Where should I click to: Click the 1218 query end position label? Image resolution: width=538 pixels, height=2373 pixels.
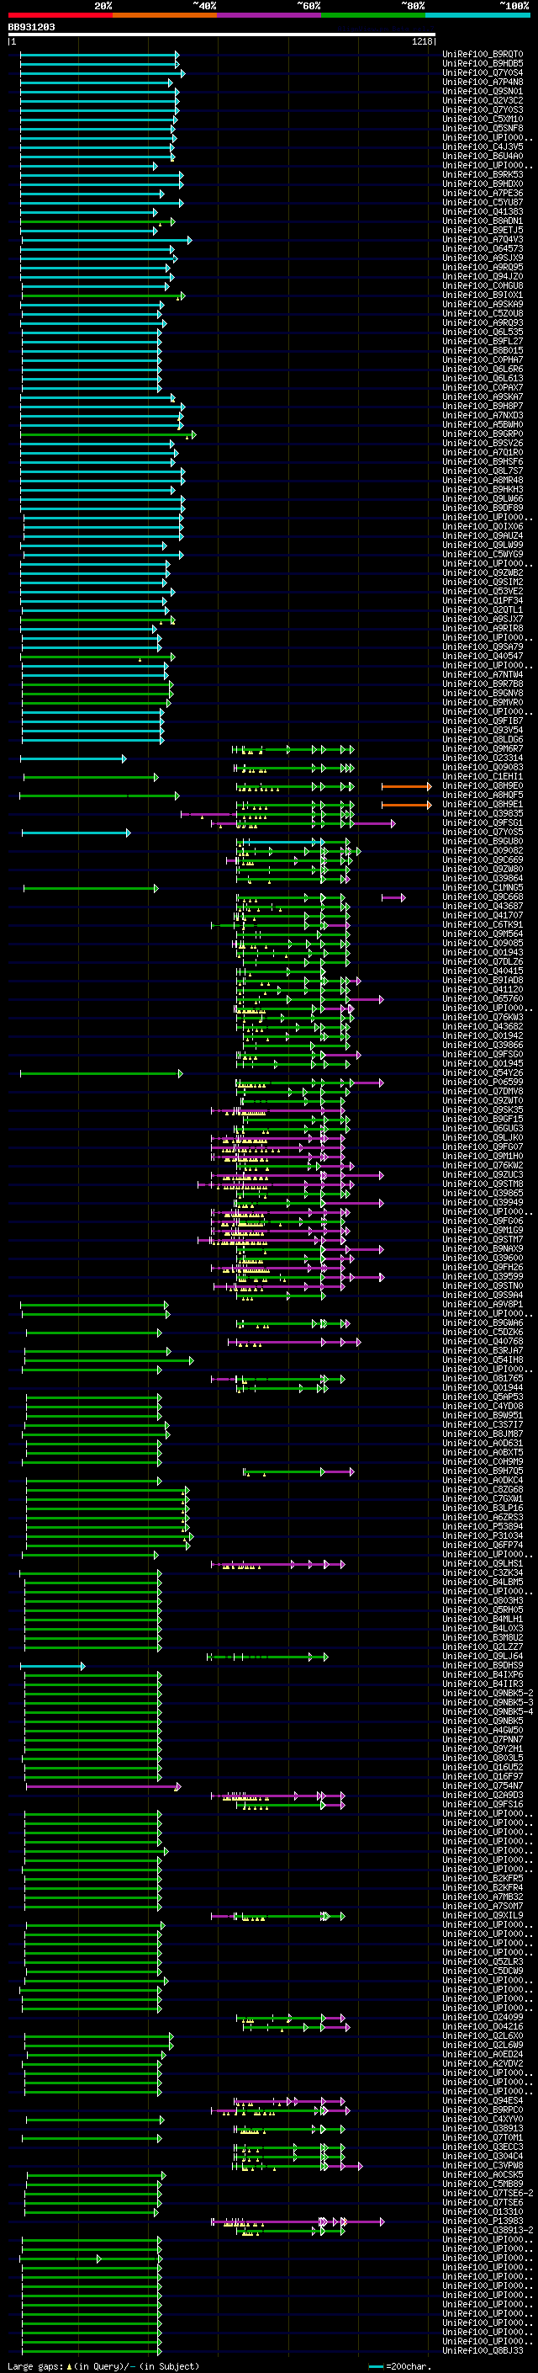coord(421,41)
